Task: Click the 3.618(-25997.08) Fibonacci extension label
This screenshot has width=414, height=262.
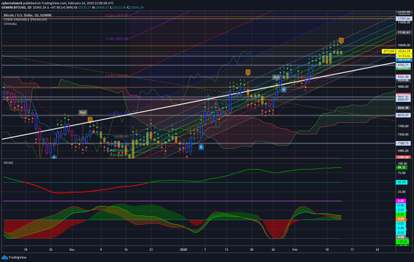Action: (x=117, y=39)
